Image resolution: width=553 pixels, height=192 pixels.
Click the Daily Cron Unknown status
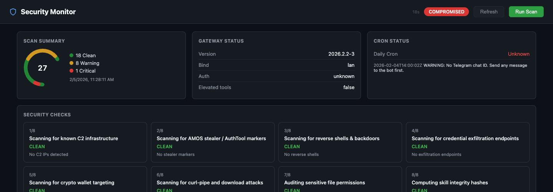(x=518, y=54)
